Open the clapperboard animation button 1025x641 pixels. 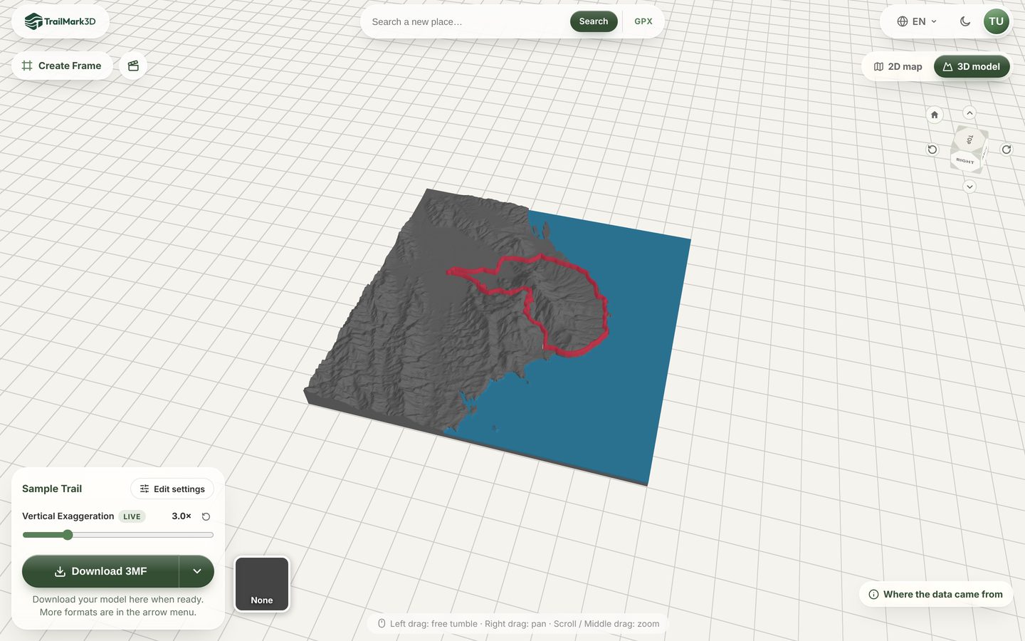point(133,66)
